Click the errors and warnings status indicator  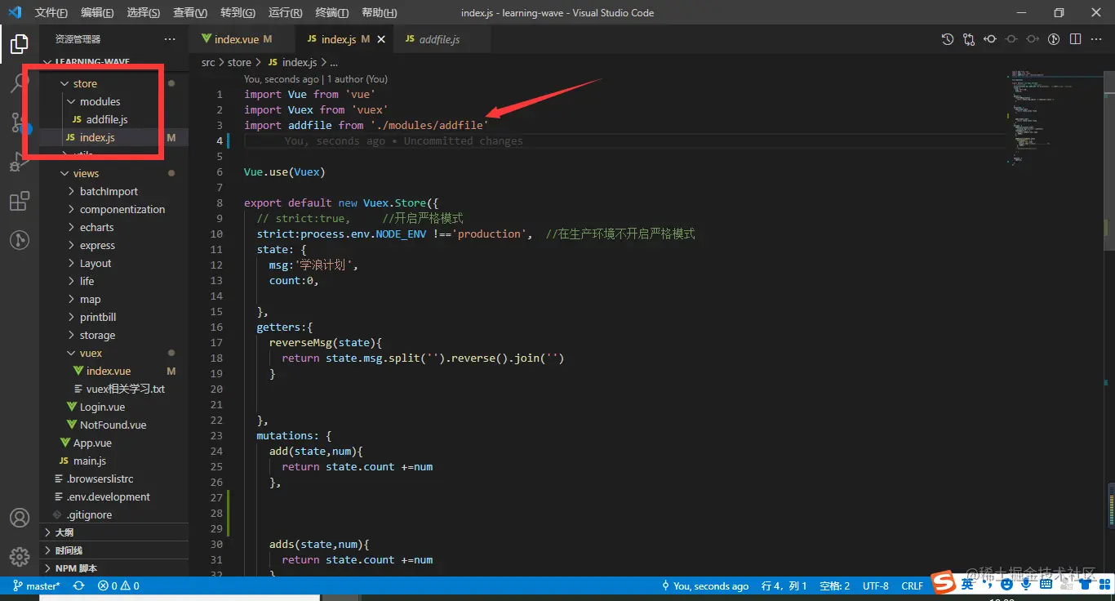[118, 585]
